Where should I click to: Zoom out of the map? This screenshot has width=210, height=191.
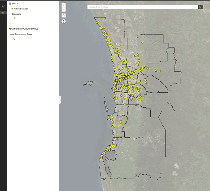pyautogui.click(x=64, y=10)
